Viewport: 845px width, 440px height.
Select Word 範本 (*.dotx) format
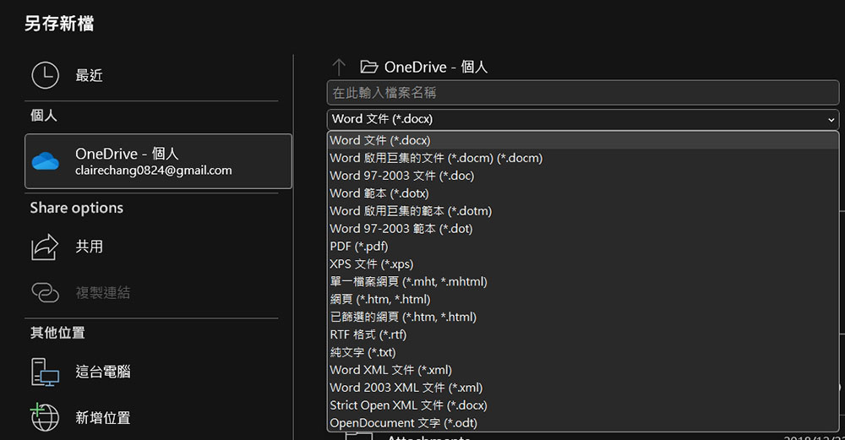coord(582,193)
